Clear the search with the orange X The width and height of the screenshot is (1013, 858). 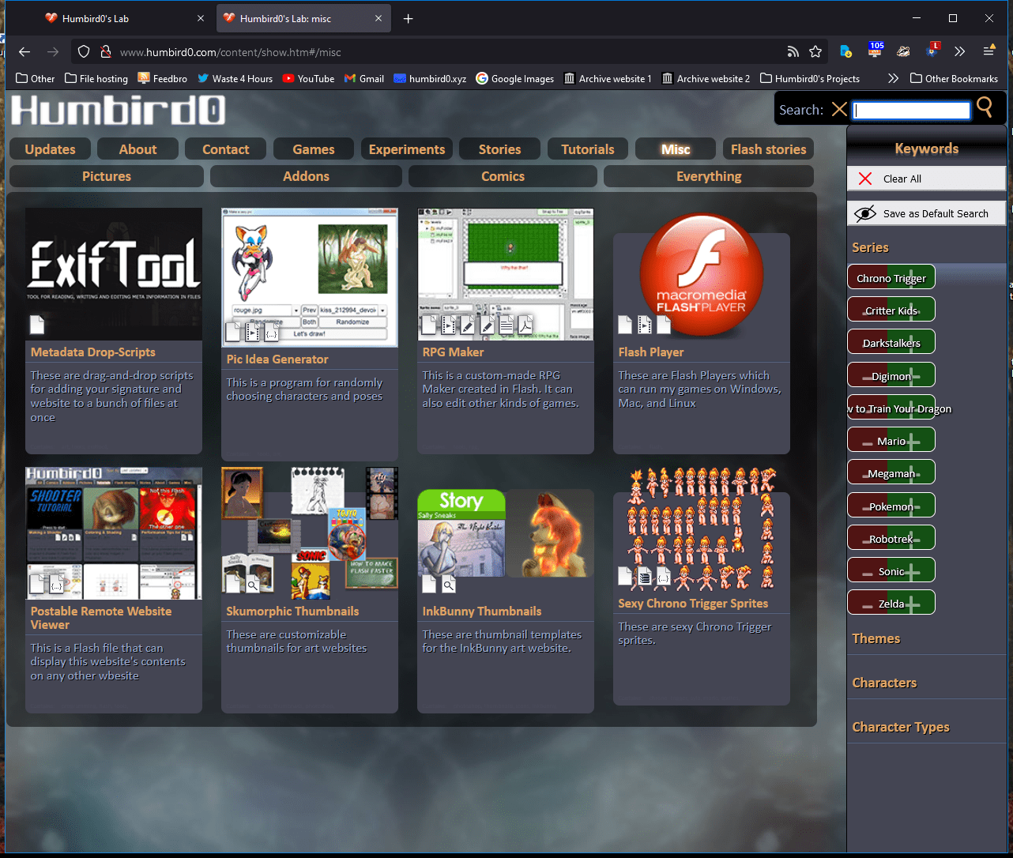pyautogui.click(x=839, y=110)
